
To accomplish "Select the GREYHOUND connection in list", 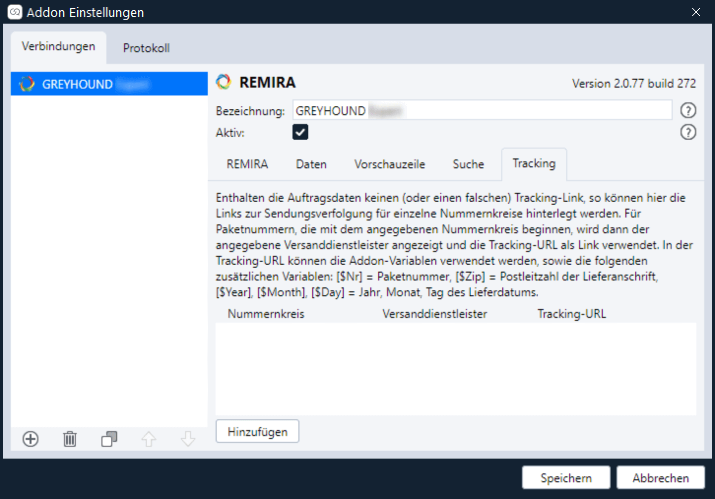I will click(109, 84).
